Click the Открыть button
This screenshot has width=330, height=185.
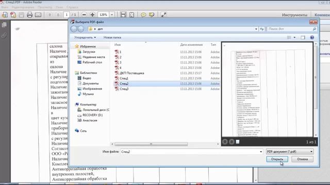pos(277,159)
